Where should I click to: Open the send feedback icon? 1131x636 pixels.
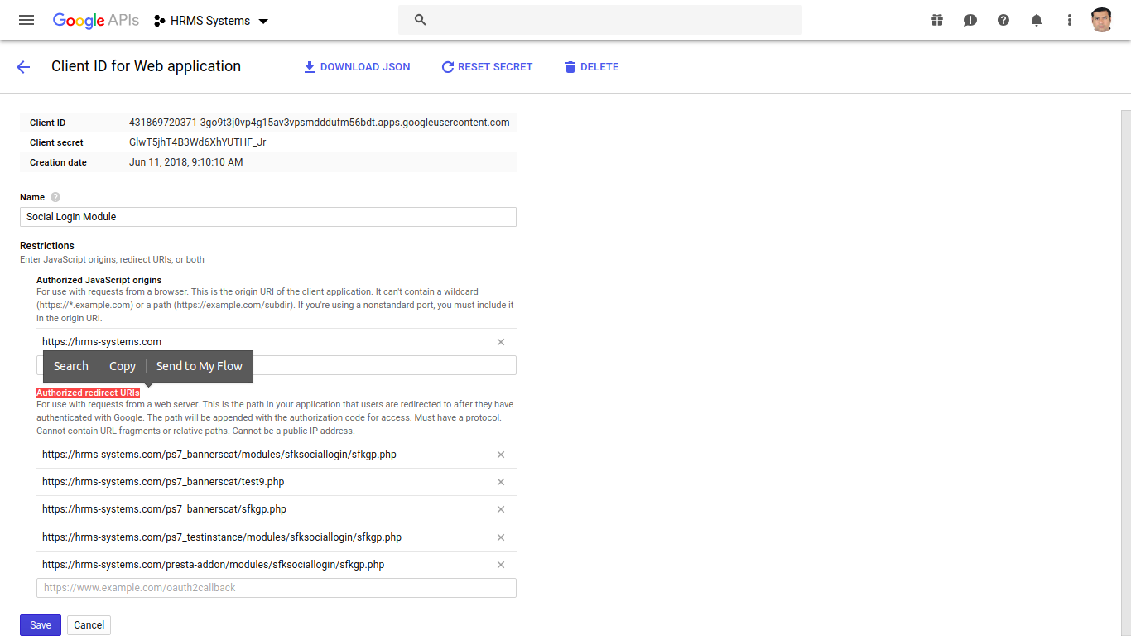(970, 20)
